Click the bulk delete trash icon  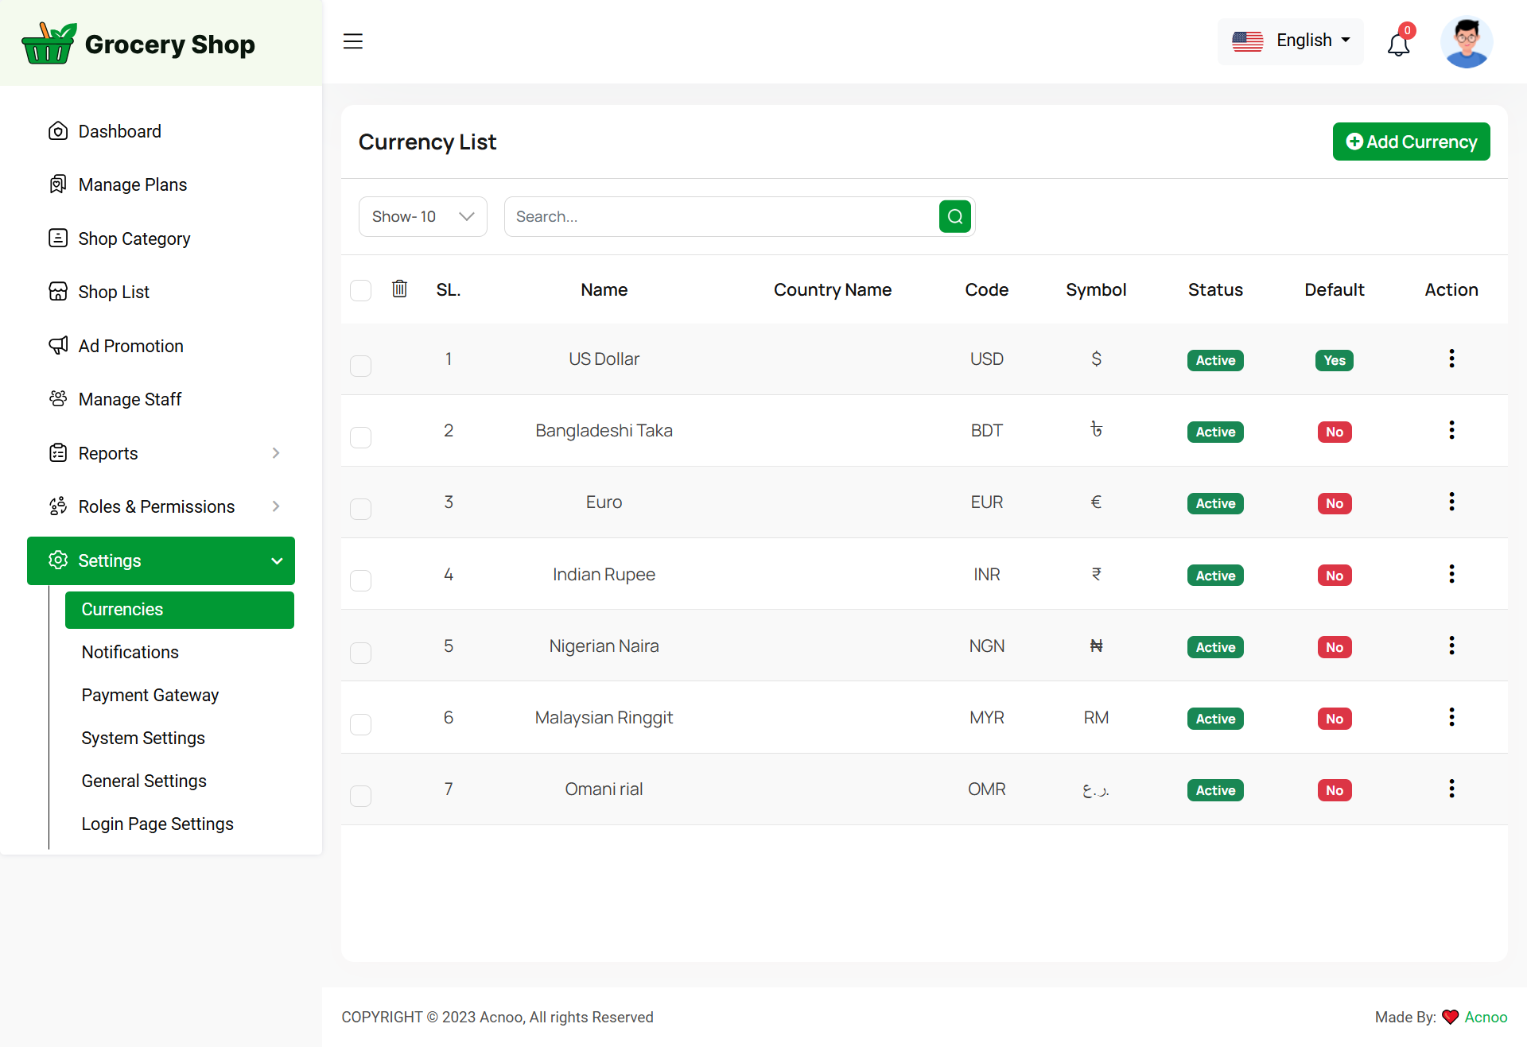[399, 289]
